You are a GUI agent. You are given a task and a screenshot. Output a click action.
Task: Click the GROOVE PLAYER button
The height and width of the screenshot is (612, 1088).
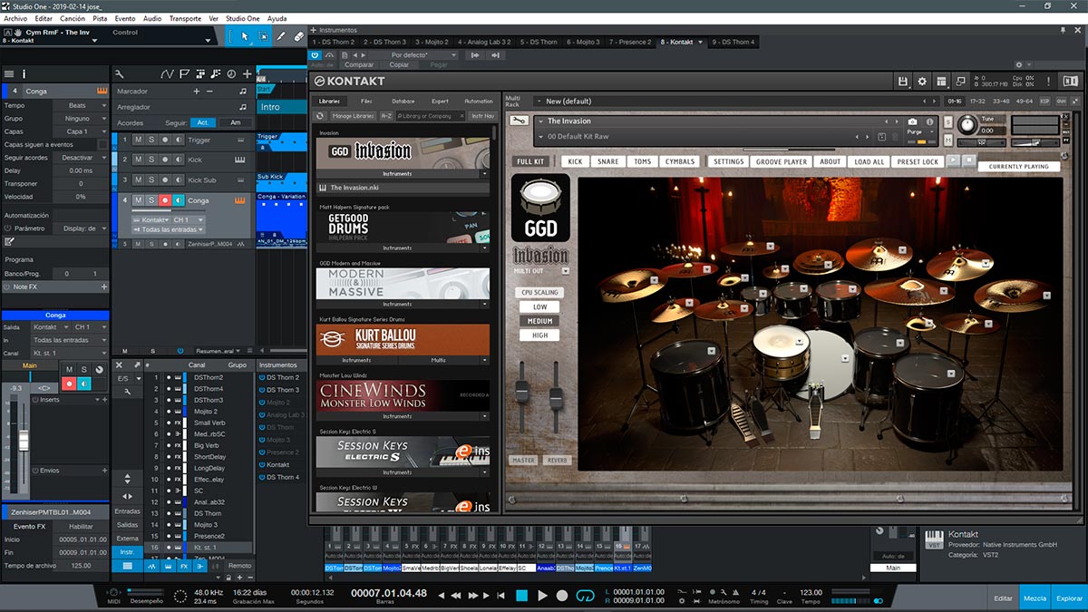tap(782, 161)
